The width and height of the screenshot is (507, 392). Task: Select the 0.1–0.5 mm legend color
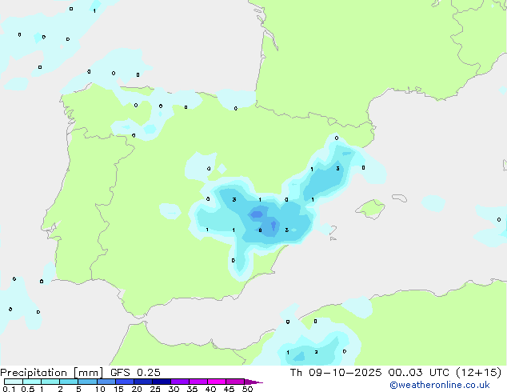pos(14,382)
